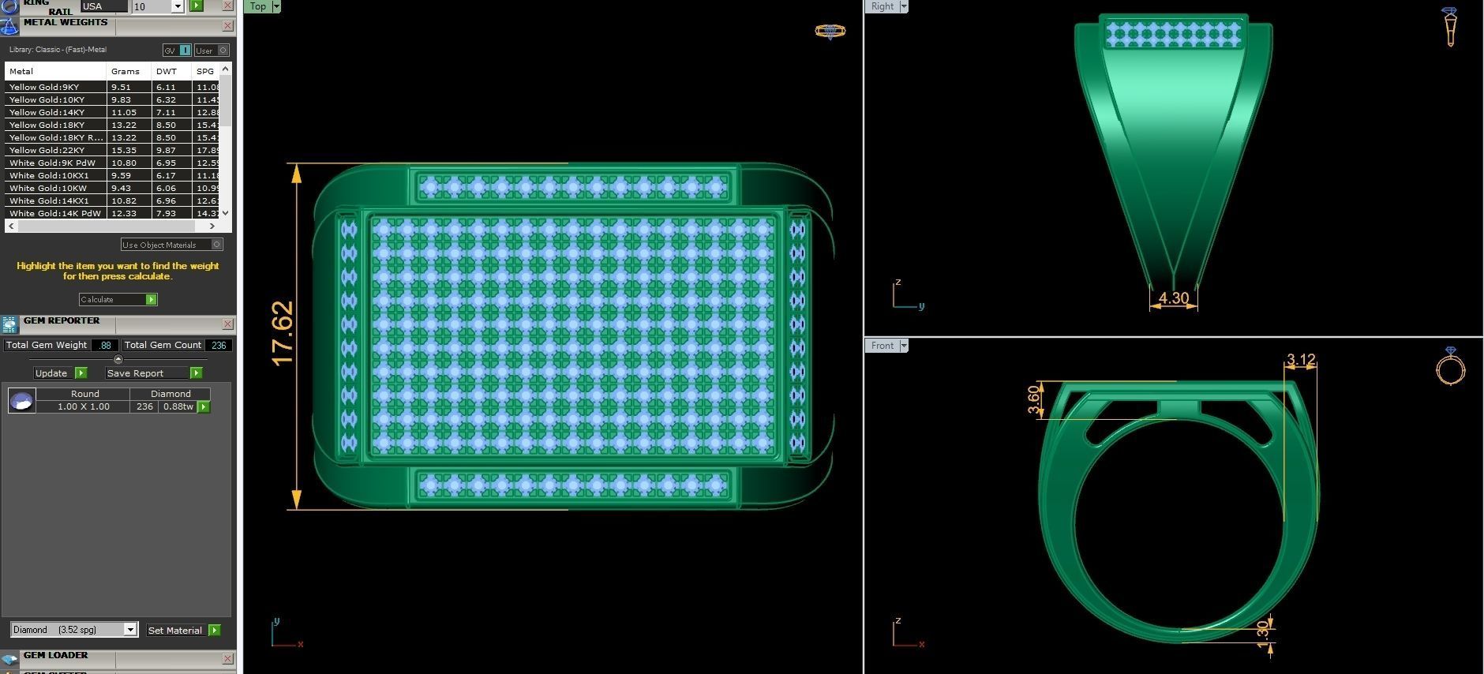Click the SPG column header
Screen dimensions: 1484x674
[x=205, y=71]
